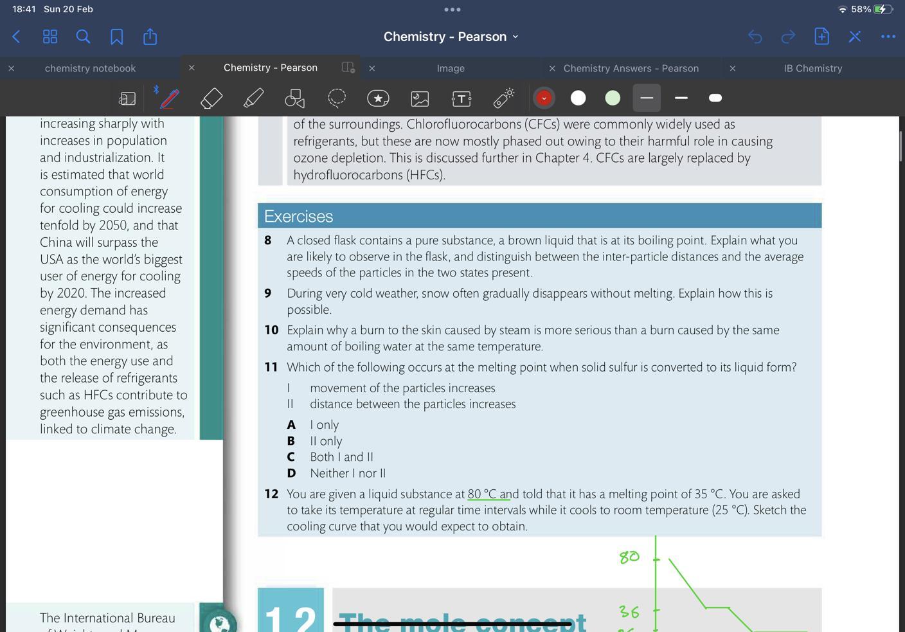The height and width of the screenshot is (632, 905).
Task: Tap 'The mole concept' section heading
Action: (x=462, y=621)
